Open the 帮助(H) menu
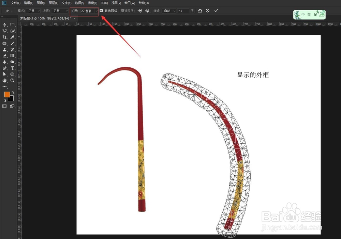This screenshot has height=239, width=341. pyautogui.click(x=144, y=3)
